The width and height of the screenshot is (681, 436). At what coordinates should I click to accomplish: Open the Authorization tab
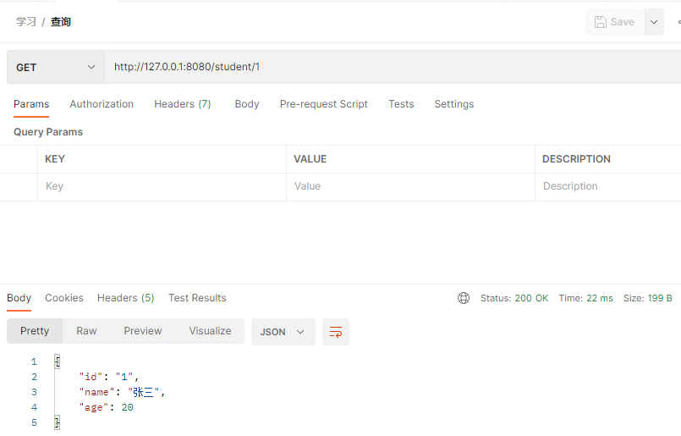coord(102,104)
